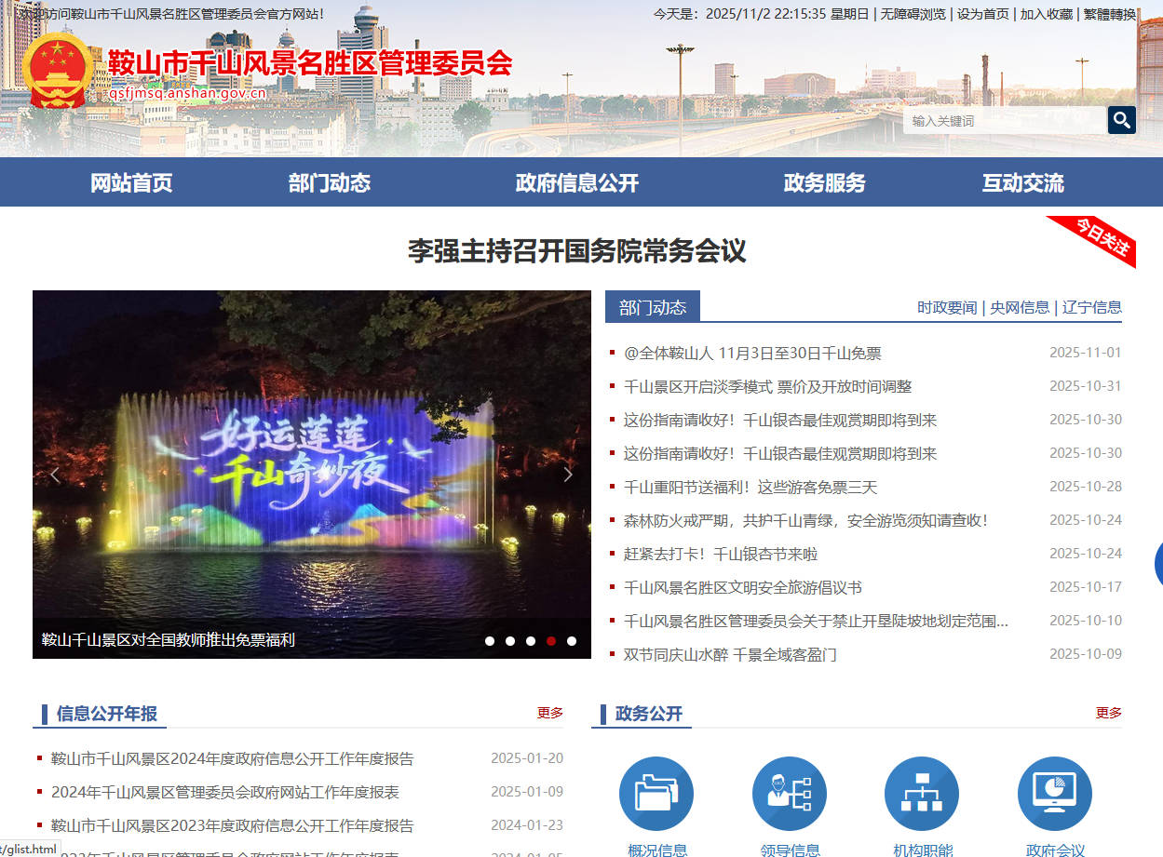Click the national emblem logo
Viewport: 1163px width, 857px height.
coord(58,72)
